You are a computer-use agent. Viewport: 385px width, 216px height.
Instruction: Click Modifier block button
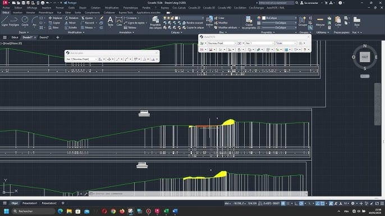click(221, 23)
